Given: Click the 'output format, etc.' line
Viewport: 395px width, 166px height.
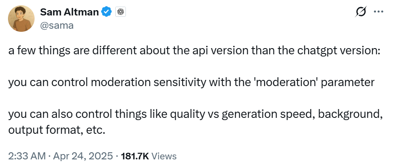Looking at the screenshot, I should pyautogui.click(x=56, y=130).
